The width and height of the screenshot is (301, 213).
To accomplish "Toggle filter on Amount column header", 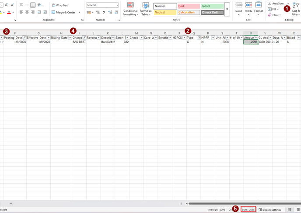I will (x=256, y=38).
